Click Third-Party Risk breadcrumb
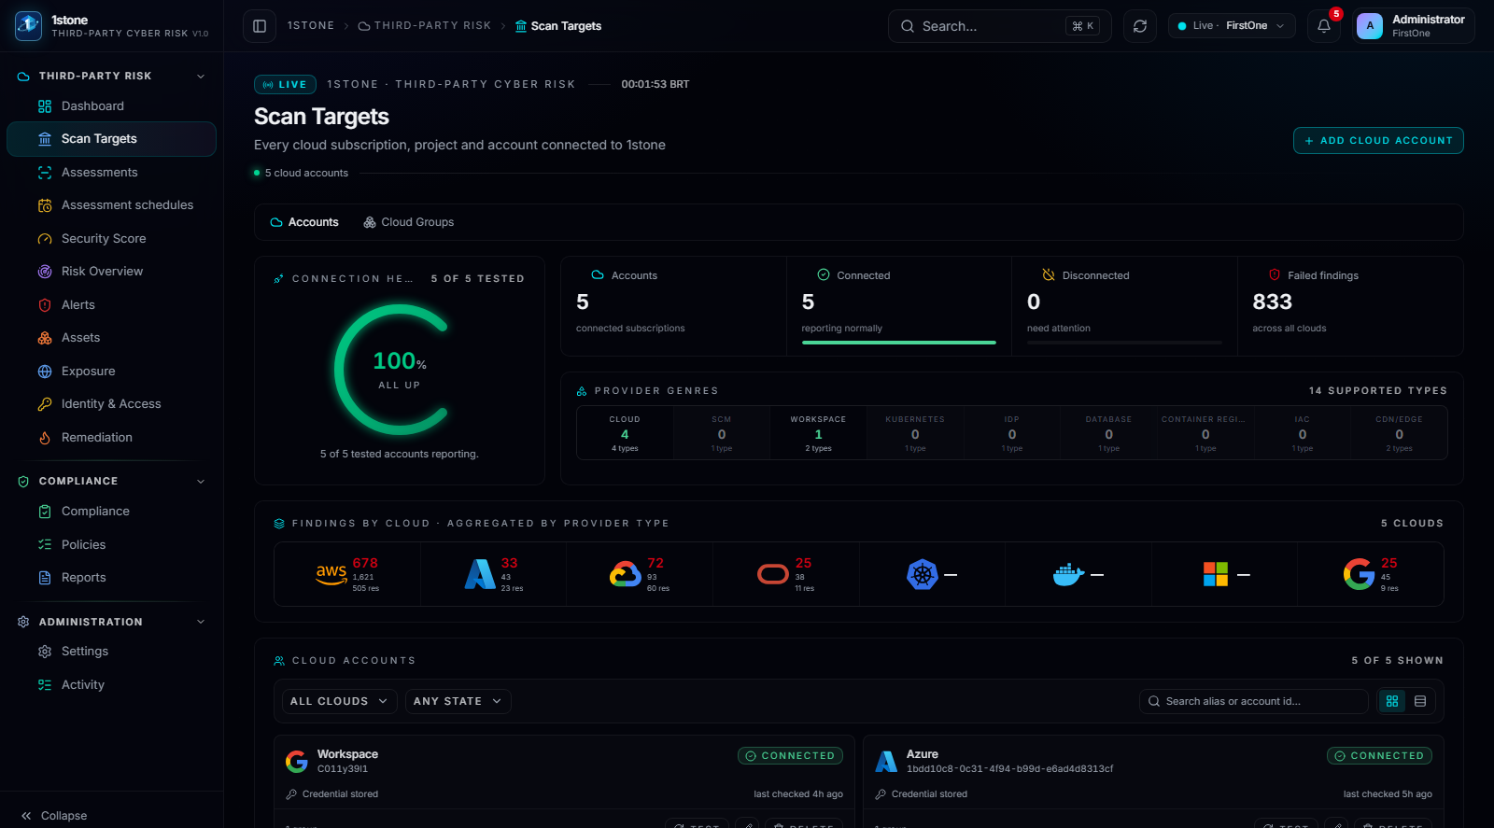Screen dimensions: 1494x828 pos(425,26)
